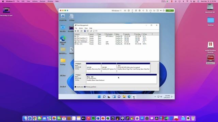
Task: Select the Xbox (X:) partition block on Disk 1
Action: [x=121, y=79]
